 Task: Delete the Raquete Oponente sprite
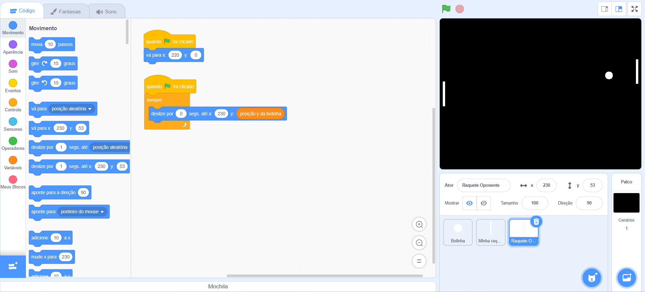(x=536, y=222)
